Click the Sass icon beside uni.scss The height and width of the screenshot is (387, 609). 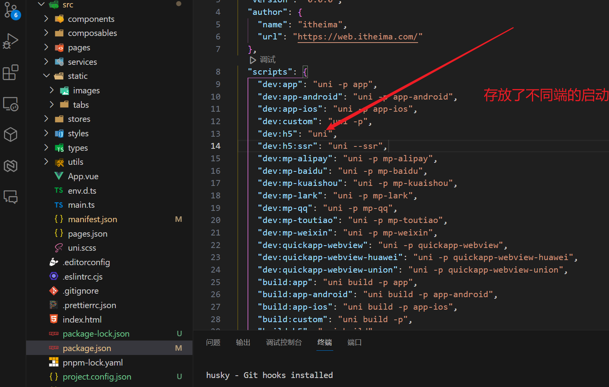click(x=59, y=248)
